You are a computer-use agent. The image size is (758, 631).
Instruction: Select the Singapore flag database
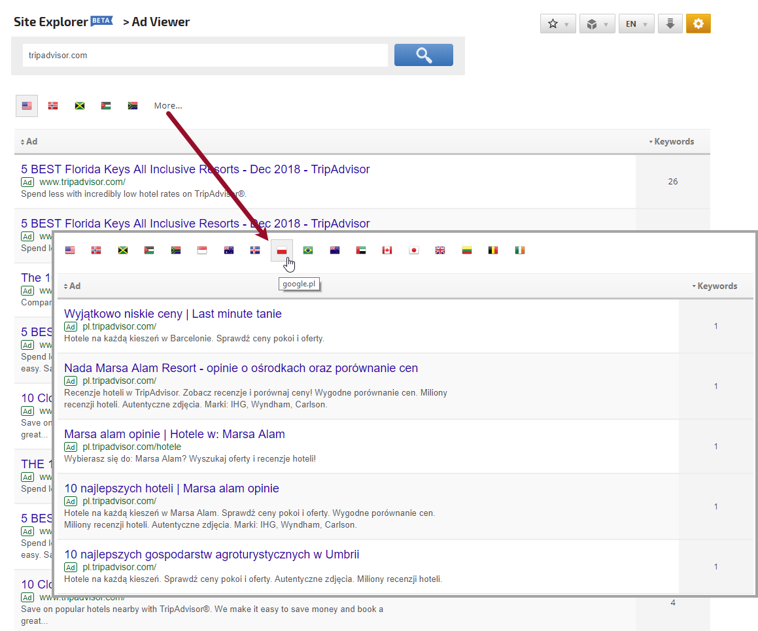202,250
